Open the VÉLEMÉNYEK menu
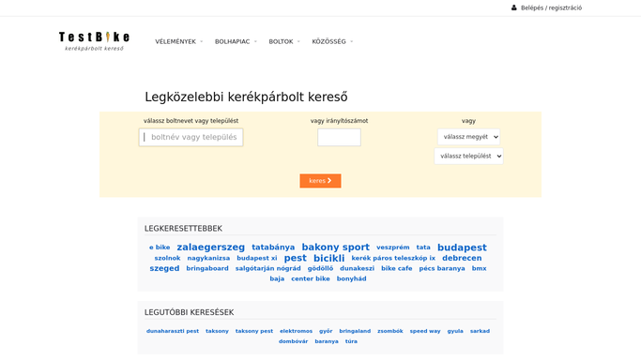The width and height of the screenshot is (641, 360). 178,41
